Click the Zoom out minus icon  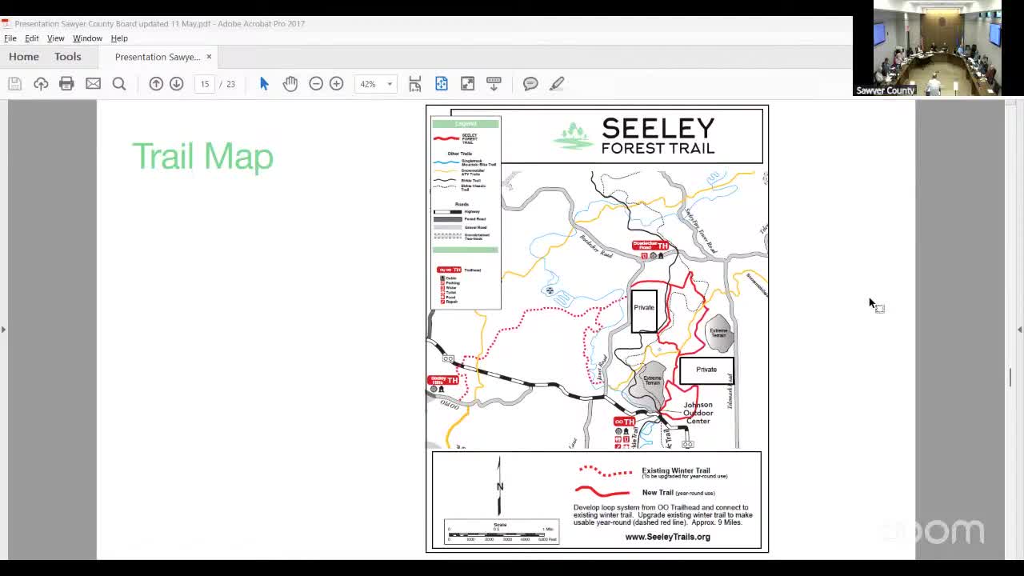pyautogui.click(x=316, y=84)
